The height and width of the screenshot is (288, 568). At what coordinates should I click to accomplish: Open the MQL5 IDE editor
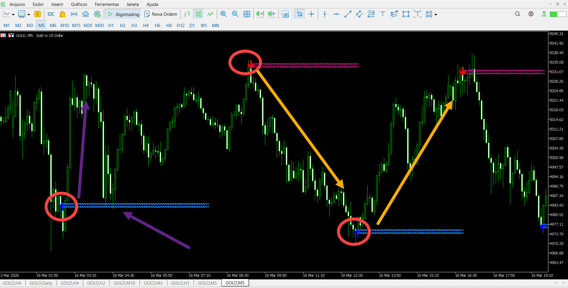tap(51, 14)
